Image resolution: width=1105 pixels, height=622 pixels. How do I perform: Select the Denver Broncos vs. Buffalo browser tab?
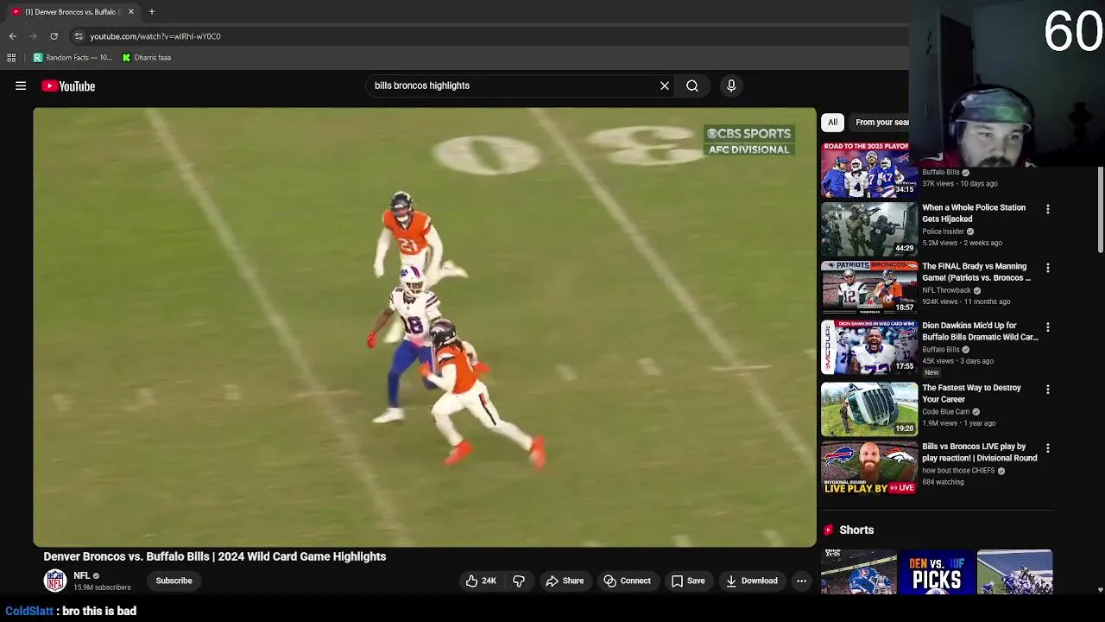[x=71, y=12]
